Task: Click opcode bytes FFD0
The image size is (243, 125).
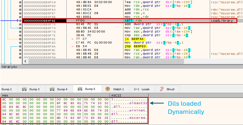Action: [x=80, y=21]
